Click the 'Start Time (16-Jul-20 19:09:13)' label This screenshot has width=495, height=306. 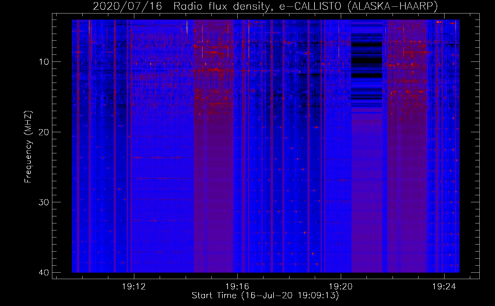(265, 296)
